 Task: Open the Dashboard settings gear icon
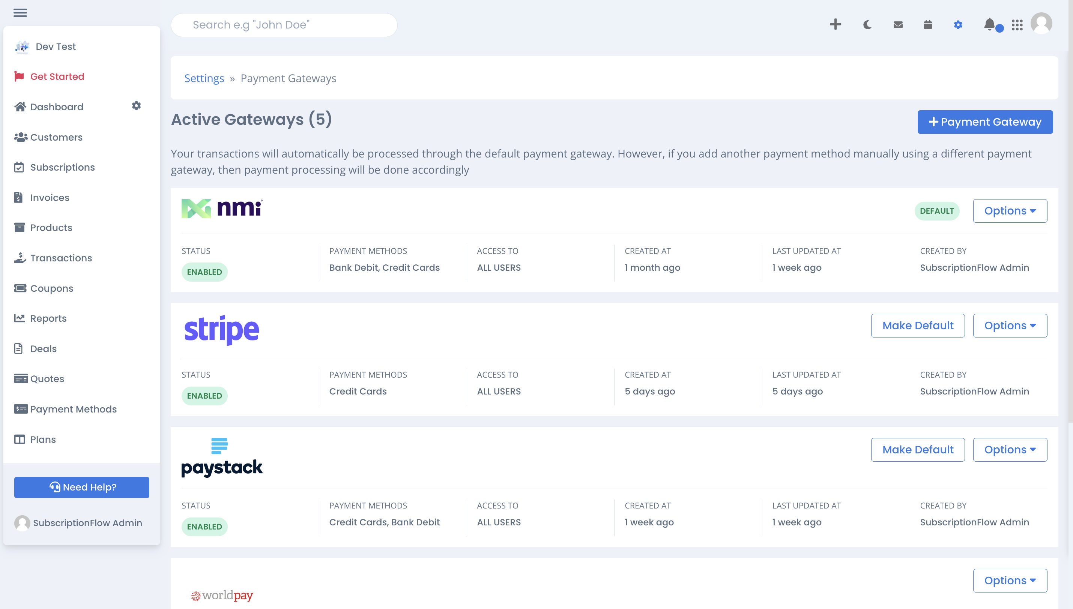[x=136, y=106]
